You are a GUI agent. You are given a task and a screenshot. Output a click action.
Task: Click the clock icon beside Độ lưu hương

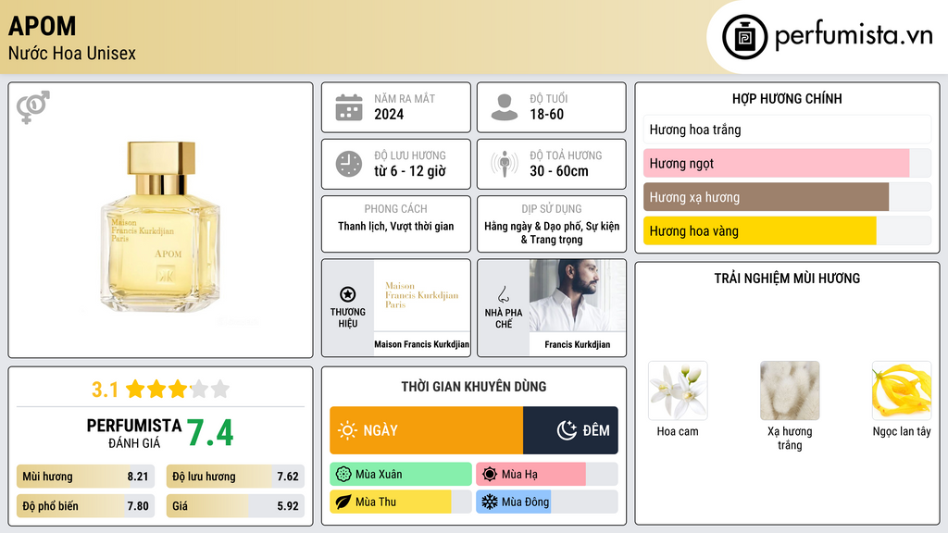[349, 164]
